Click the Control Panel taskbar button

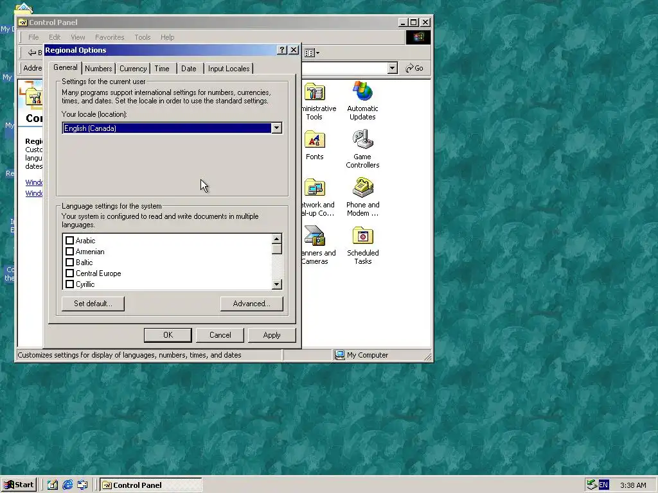coord(151,485)
